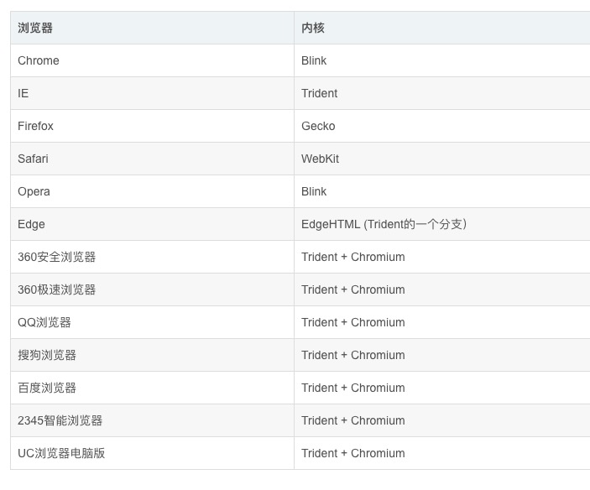Click the 浏览器 column header
Screen dimensions: 590x490
35,28
